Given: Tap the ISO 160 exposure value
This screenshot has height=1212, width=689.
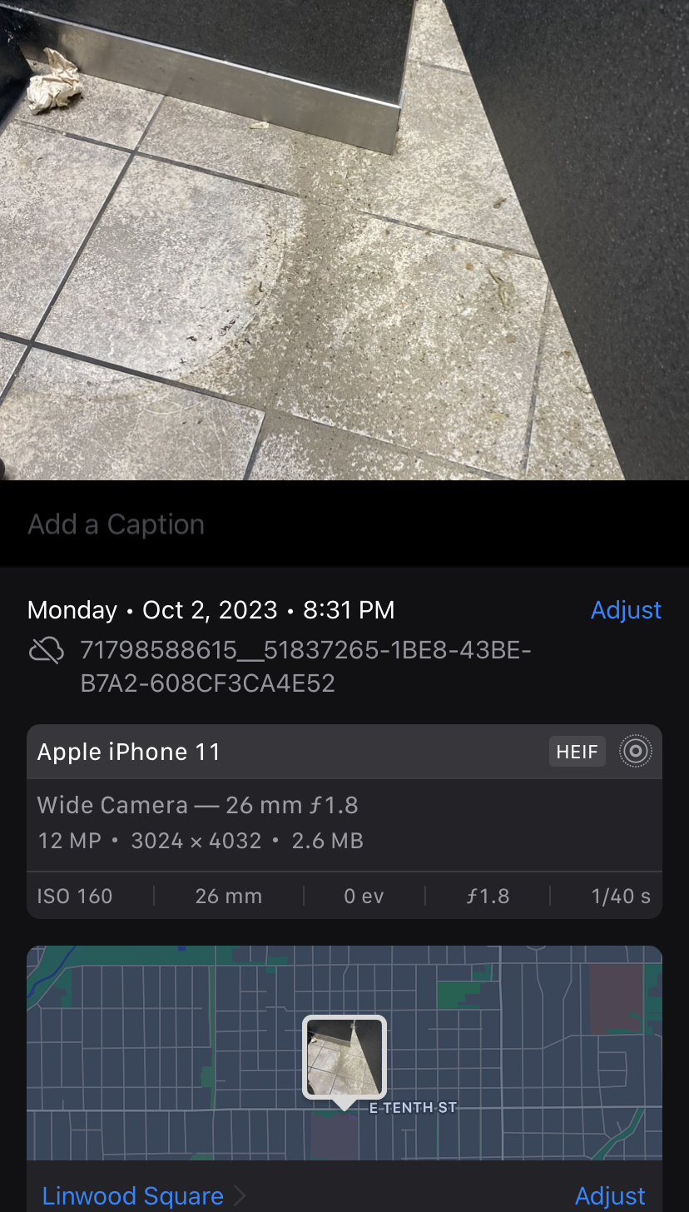Looking at the screenshot, I should point(75,897).
